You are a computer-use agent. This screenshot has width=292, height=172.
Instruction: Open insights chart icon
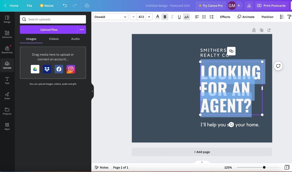[x=249, y=6]
